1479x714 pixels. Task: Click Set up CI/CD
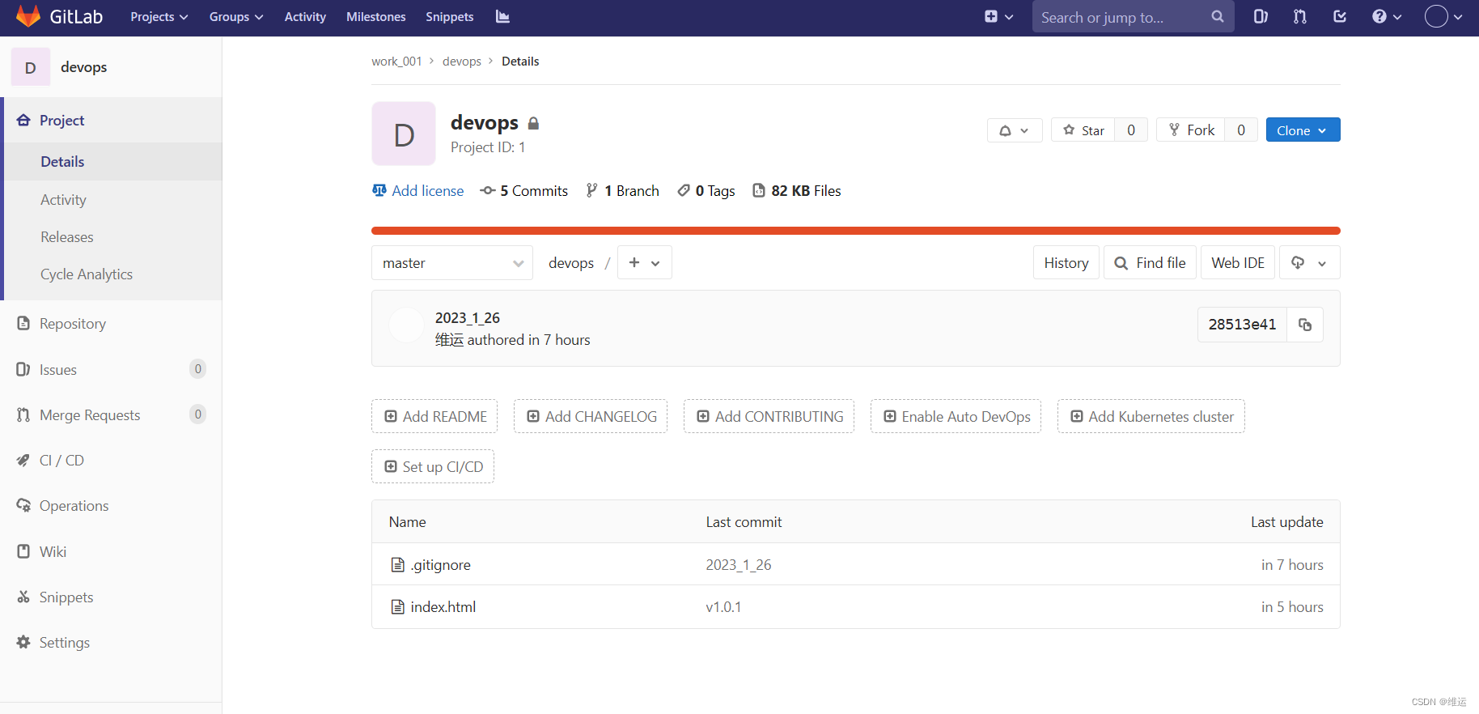433,466
